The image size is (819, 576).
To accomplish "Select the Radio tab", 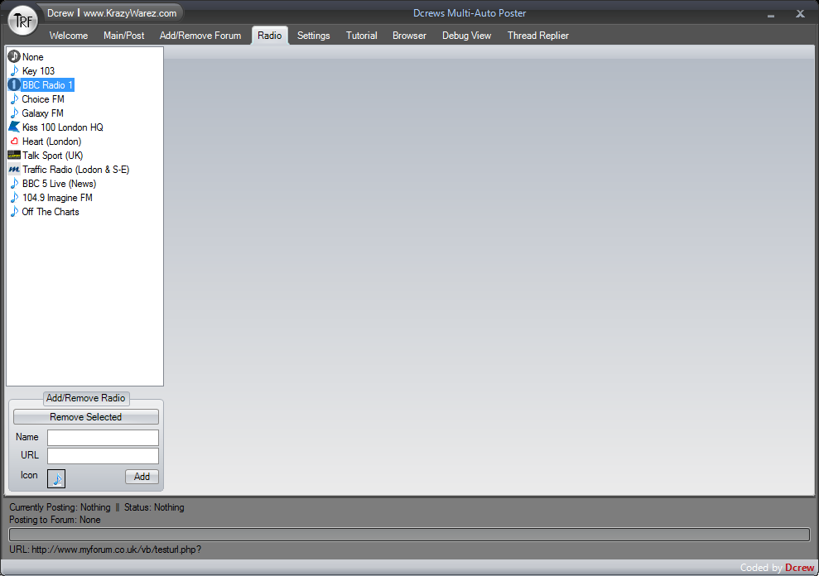I will pyautogui.click(x=269, y=36).
